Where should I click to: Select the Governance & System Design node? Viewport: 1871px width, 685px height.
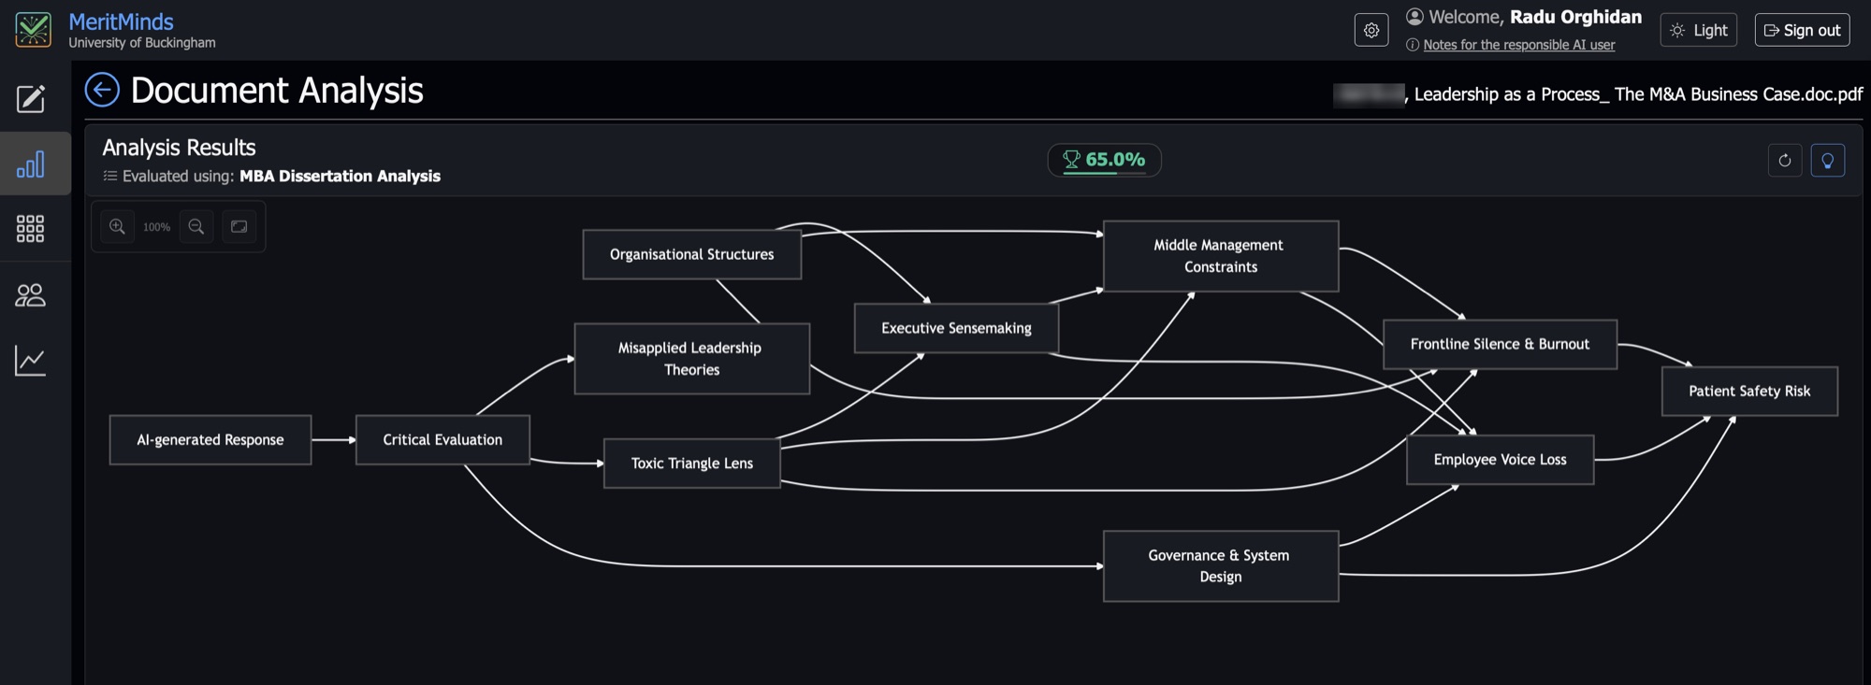[1221, 566]
